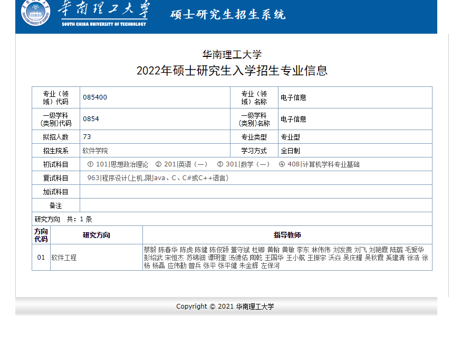Image resolution: width=461 pixels, height=346 pixels.
Task: Click the 复试科目 label
Action: pyautogui.click(x=55, y=178)
